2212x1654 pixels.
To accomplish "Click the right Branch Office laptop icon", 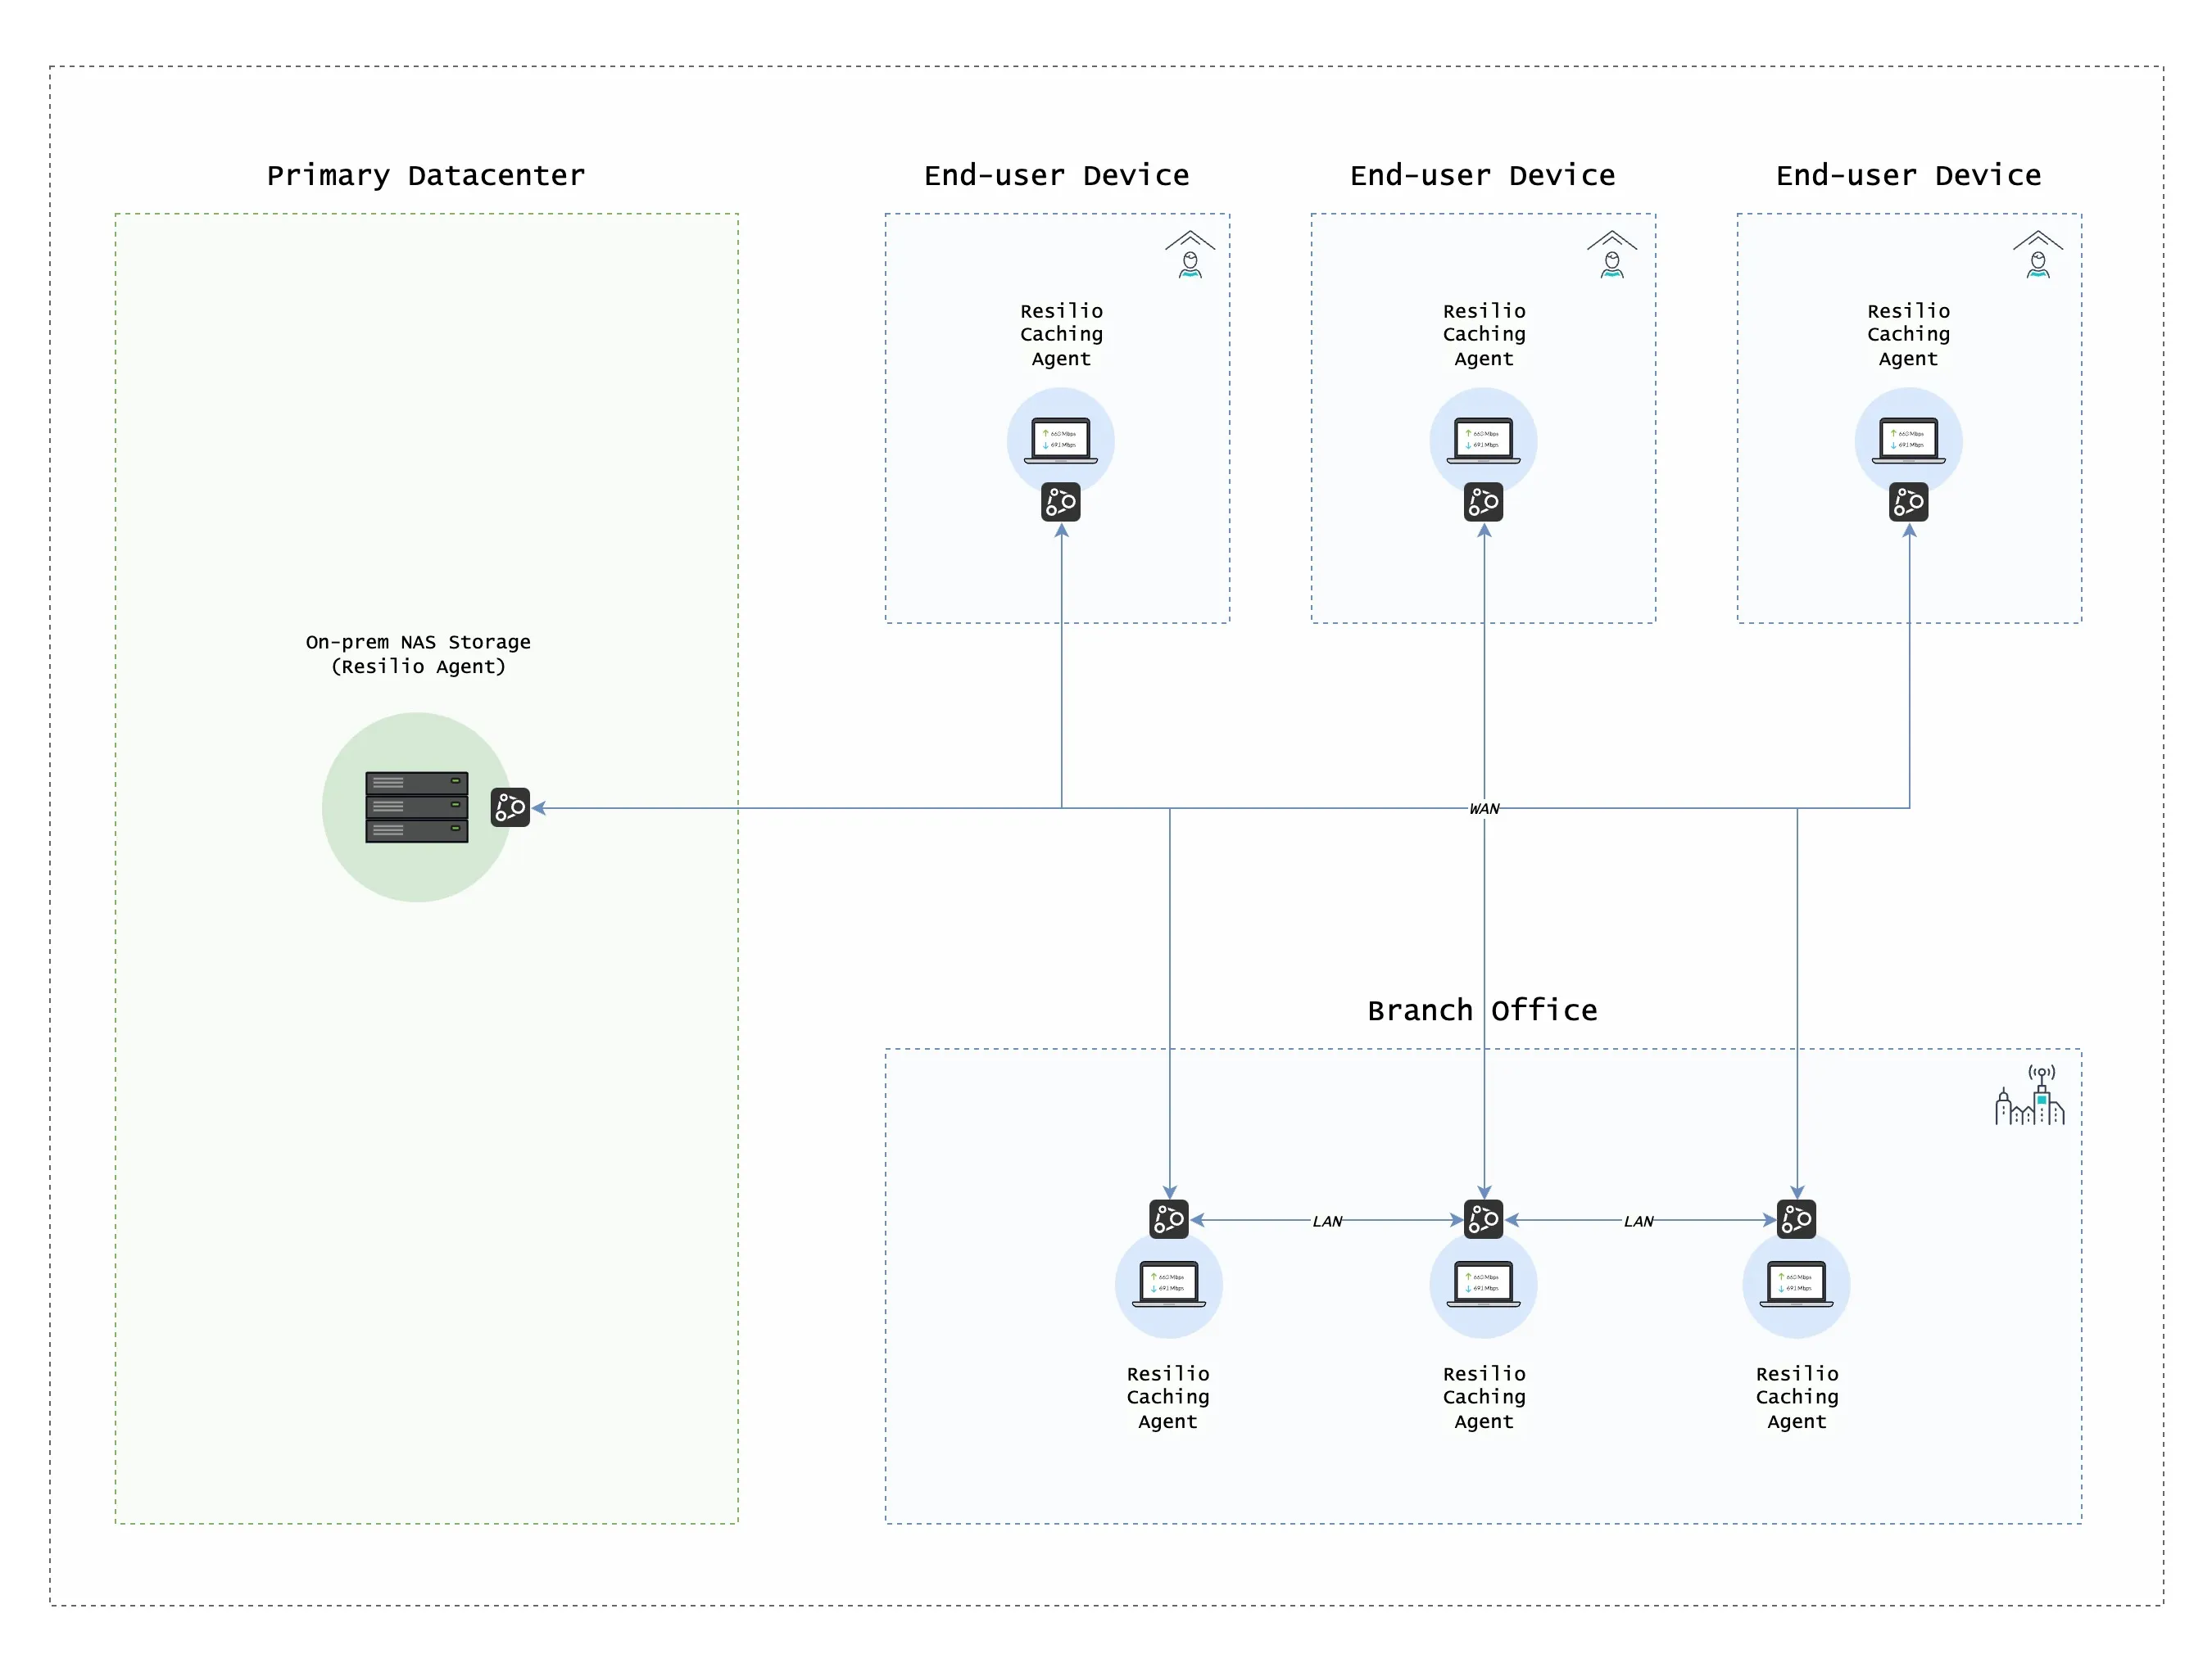I will 1796,1284.
